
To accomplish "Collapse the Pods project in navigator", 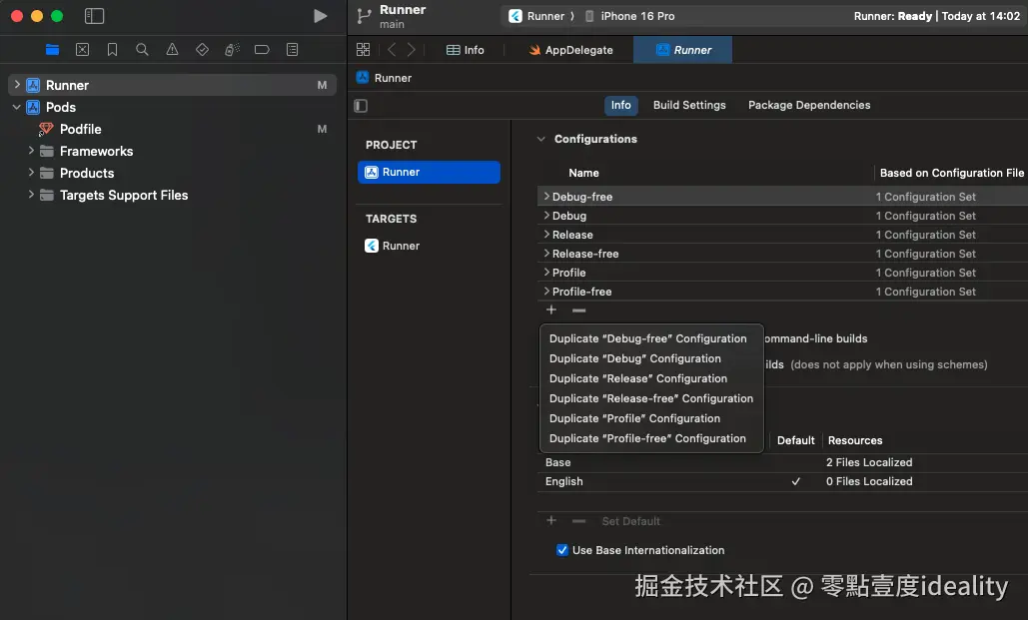I will (x=17, y=107).
